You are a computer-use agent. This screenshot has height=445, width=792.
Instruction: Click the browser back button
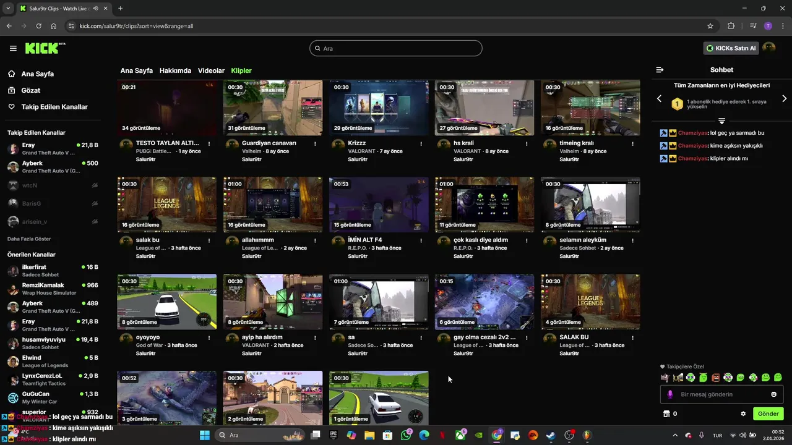[9, 26]
